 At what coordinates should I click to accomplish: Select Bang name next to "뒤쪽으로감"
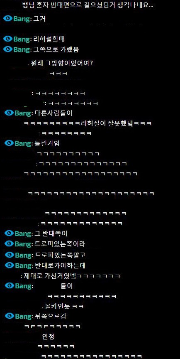click(24, 317)
